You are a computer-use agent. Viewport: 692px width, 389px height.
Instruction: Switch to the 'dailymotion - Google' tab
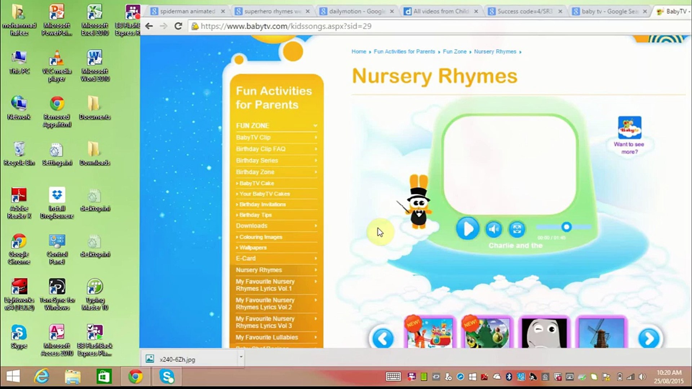pos(355,12)
